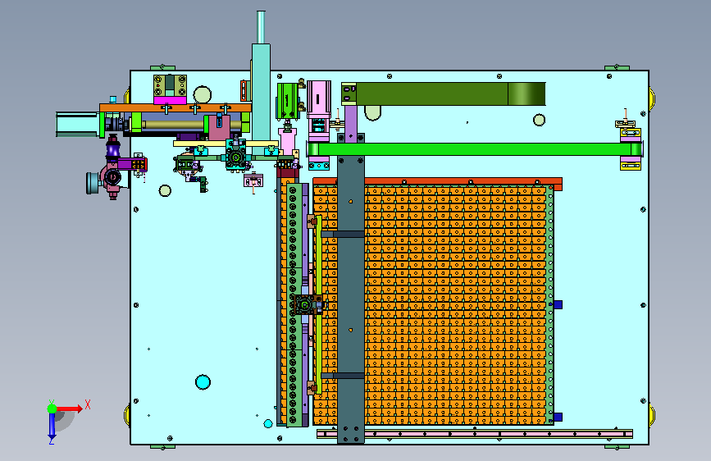Select the red-orange strip above the tray
Viewport: 711px width, 461px height.
(438, 181)
